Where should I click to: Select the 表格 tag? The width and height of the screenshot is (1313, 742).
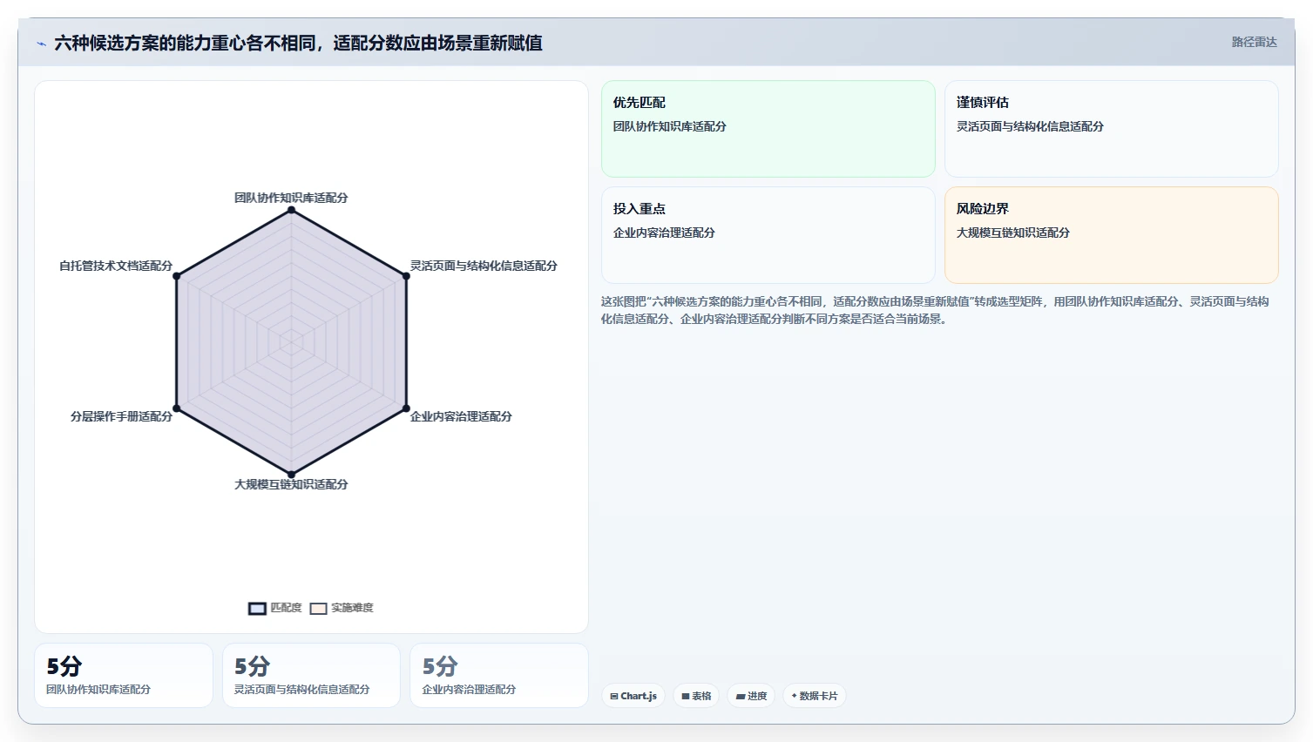pyautogui.click(x=696, y=696)
